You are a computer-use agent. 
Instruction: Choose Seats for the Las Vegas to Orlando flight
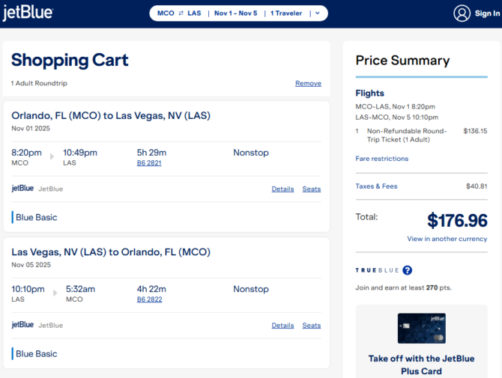coord(312,326)
